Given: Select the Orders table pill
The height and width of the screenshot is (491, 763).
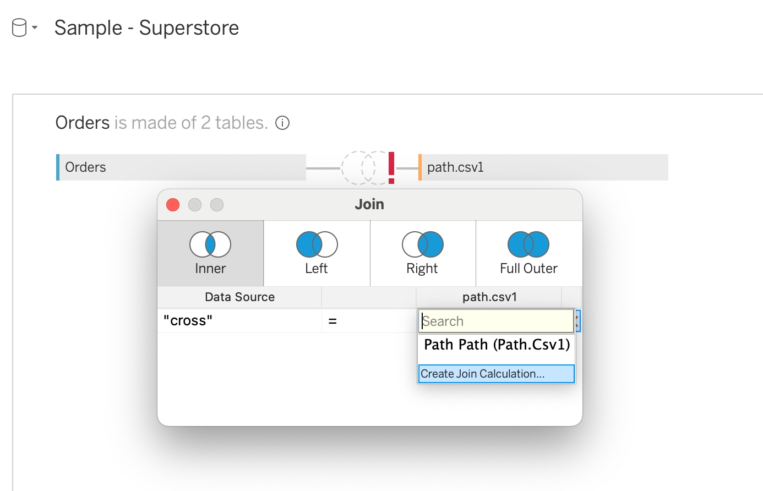Looking at the screenshot, I should coord(182,167).
